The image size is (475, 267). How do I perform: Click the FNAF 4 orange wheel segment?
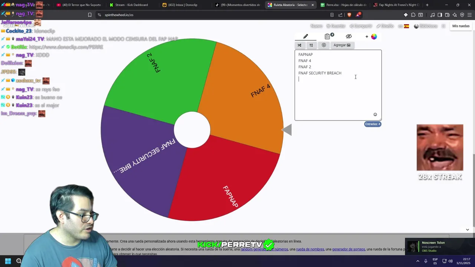pos(245,96)
